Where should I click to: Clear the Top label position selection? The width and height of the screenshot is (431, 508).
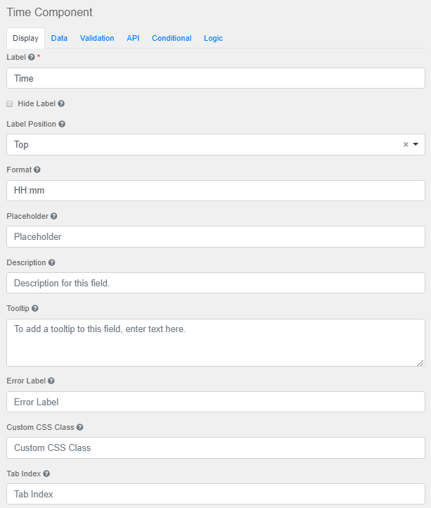[x=406, y=144]
